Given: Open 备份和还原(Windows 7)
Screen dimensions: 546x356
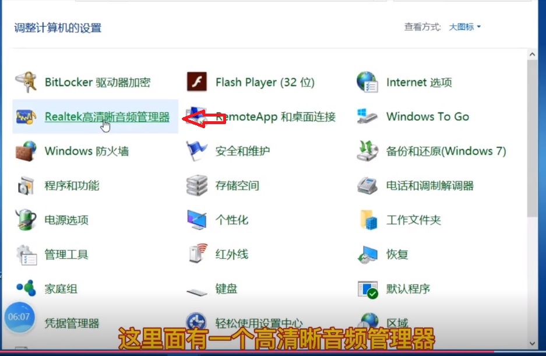Looking at the screenshot, I should point(447,151).
